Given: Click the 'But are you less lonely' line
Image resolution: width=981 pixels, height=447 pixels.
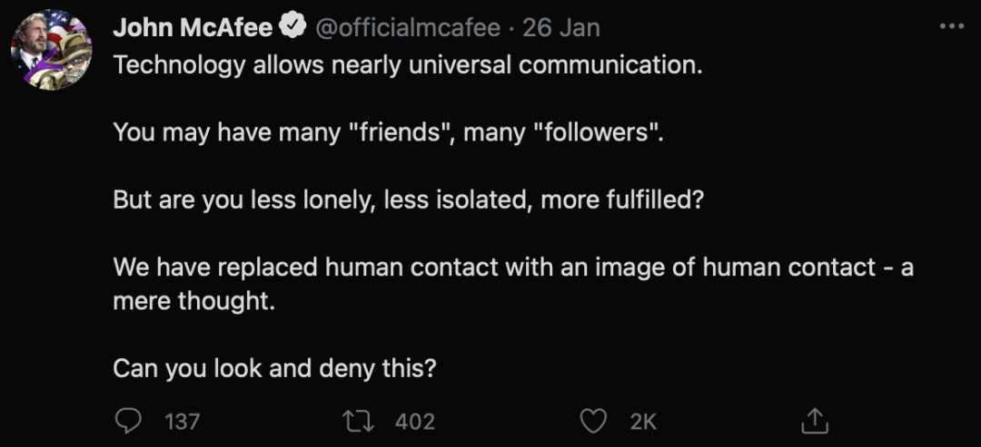Looking at the screenshot, I should 409,199.
